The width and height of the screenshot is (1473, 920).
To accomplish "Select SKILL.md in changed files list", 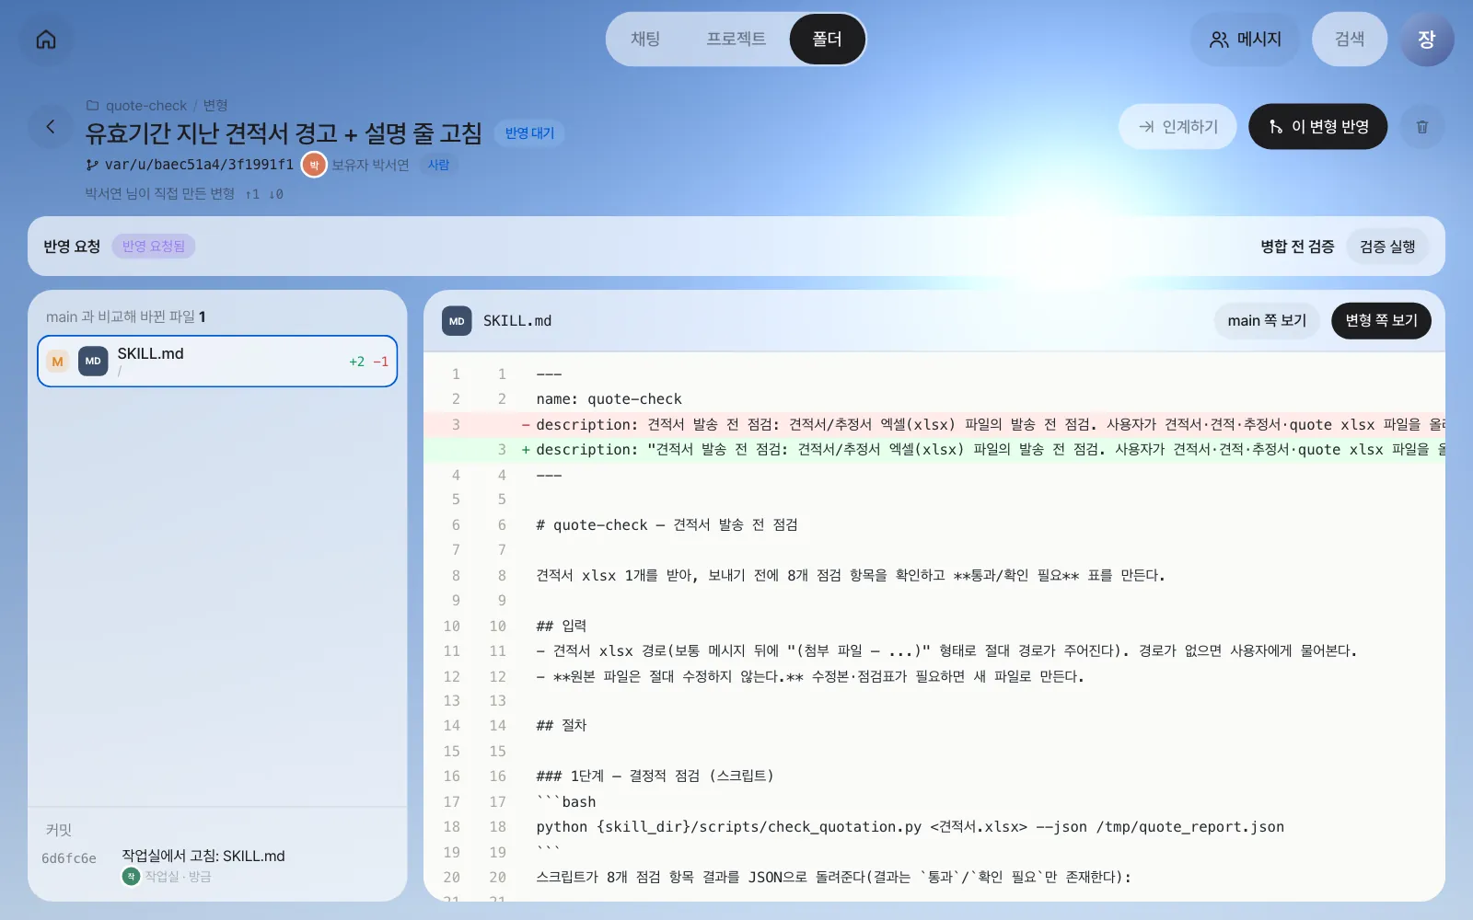I will tap(217, 361).
